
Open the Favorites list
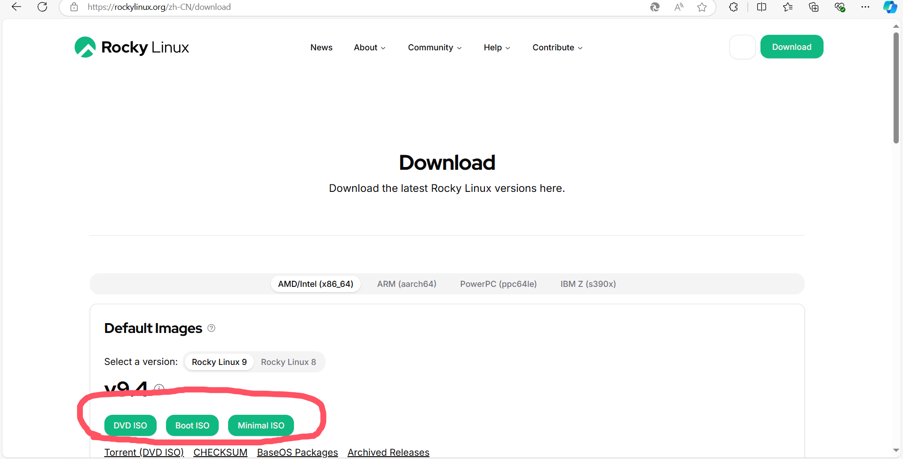[x=788, y=7]
